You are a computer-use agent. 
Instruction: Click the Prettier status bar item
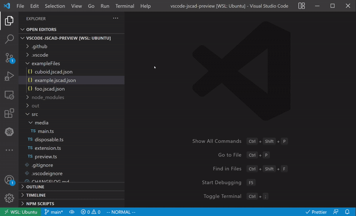coord(316,212)
